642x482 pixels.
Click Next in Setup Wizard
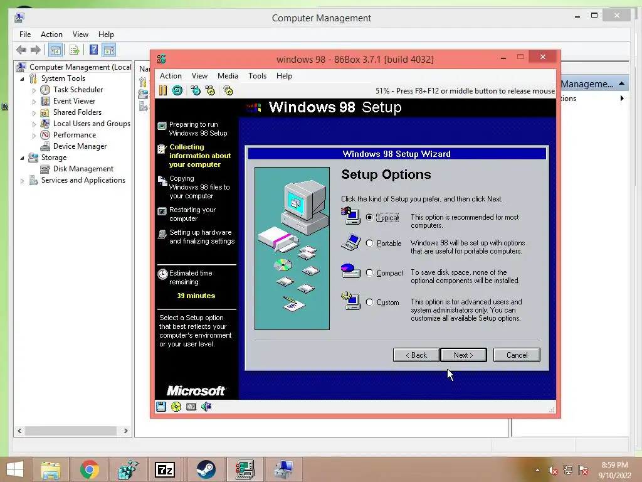tap(463, 355)
